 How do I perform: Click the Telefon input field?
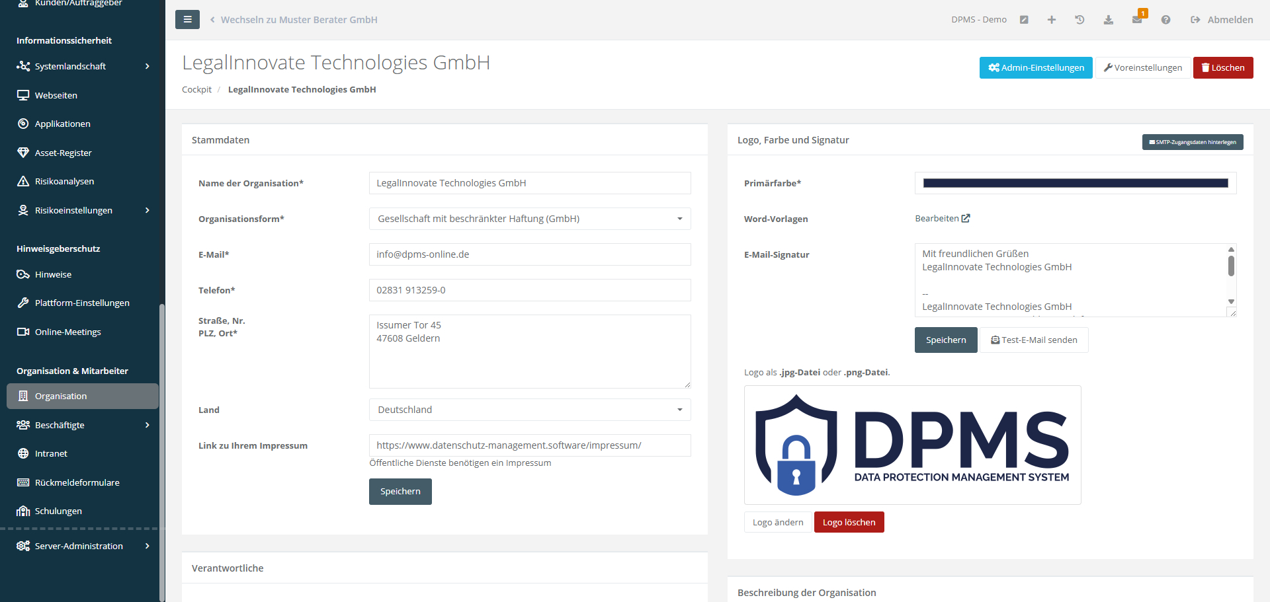pos(529,290)
